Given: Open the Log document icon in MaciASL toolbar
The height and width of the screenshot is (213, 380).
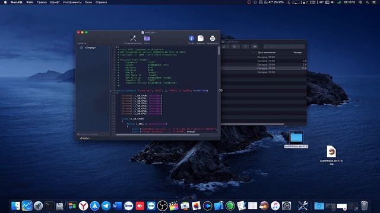Looking at the screenshot, I should (x=201, y=38).
